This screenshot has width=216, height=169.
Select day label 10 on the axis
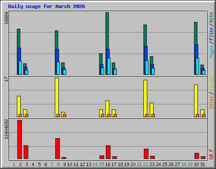(70, 164)
